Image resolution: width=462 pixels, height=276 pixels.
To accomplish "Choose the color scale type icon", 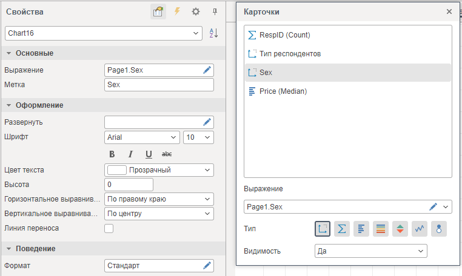I will pyautogui.click(x=380, y=229).
